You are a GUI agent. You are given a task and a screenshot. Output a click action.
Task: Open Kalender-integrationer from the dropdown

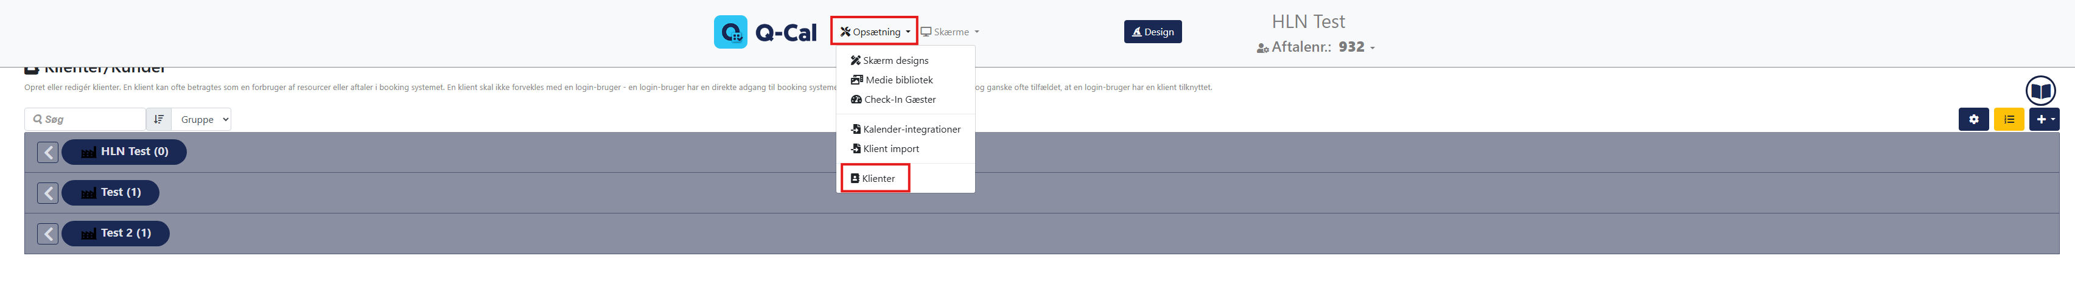(x=910, y=129)
